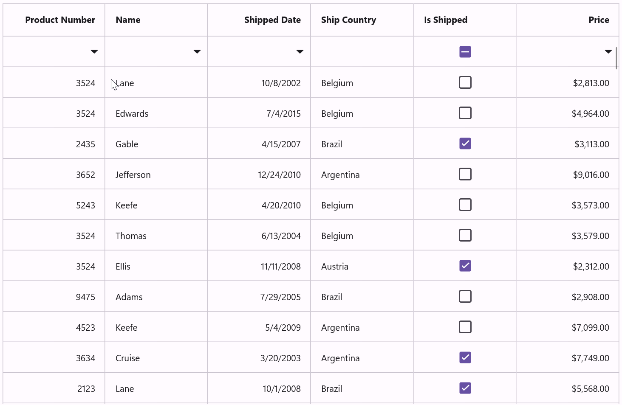Sort by the Ship Country column header
This screenshot has height=405, width=622.
348,20
